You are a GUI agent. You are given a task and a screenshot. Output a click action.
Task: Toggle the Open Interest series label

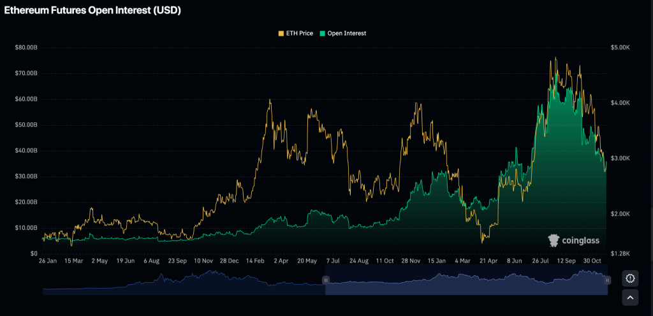346,33
